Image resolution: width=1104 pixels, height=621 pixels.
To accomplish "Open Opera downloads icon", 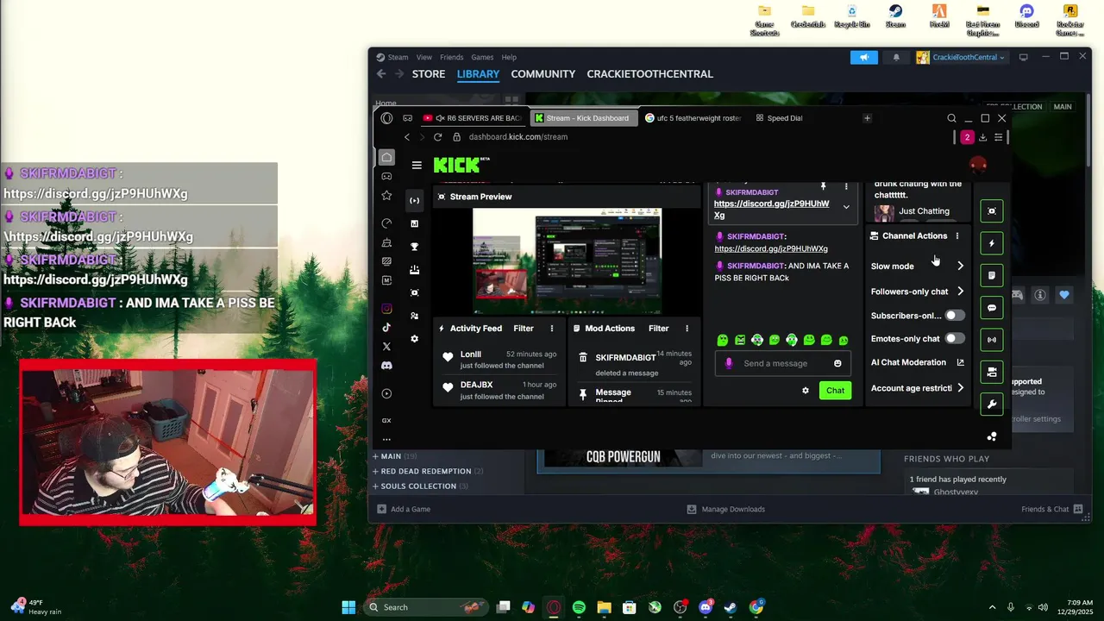I will click(982, 137).
